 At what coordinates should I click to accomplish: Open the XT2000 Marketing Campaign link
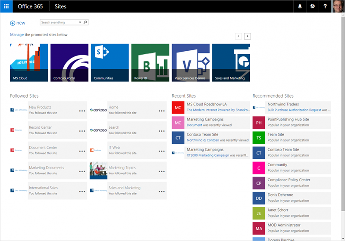(x=208, y=155)
